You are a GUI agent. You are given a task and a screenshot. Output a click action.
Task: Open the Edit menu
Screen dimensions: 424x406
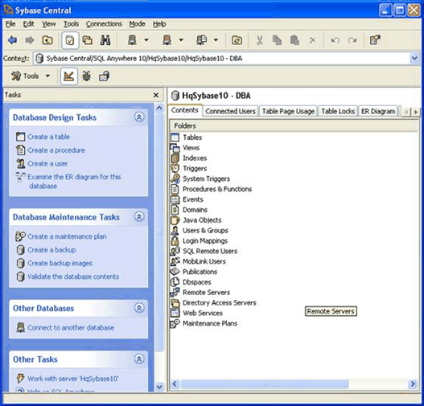pos(28,24)
